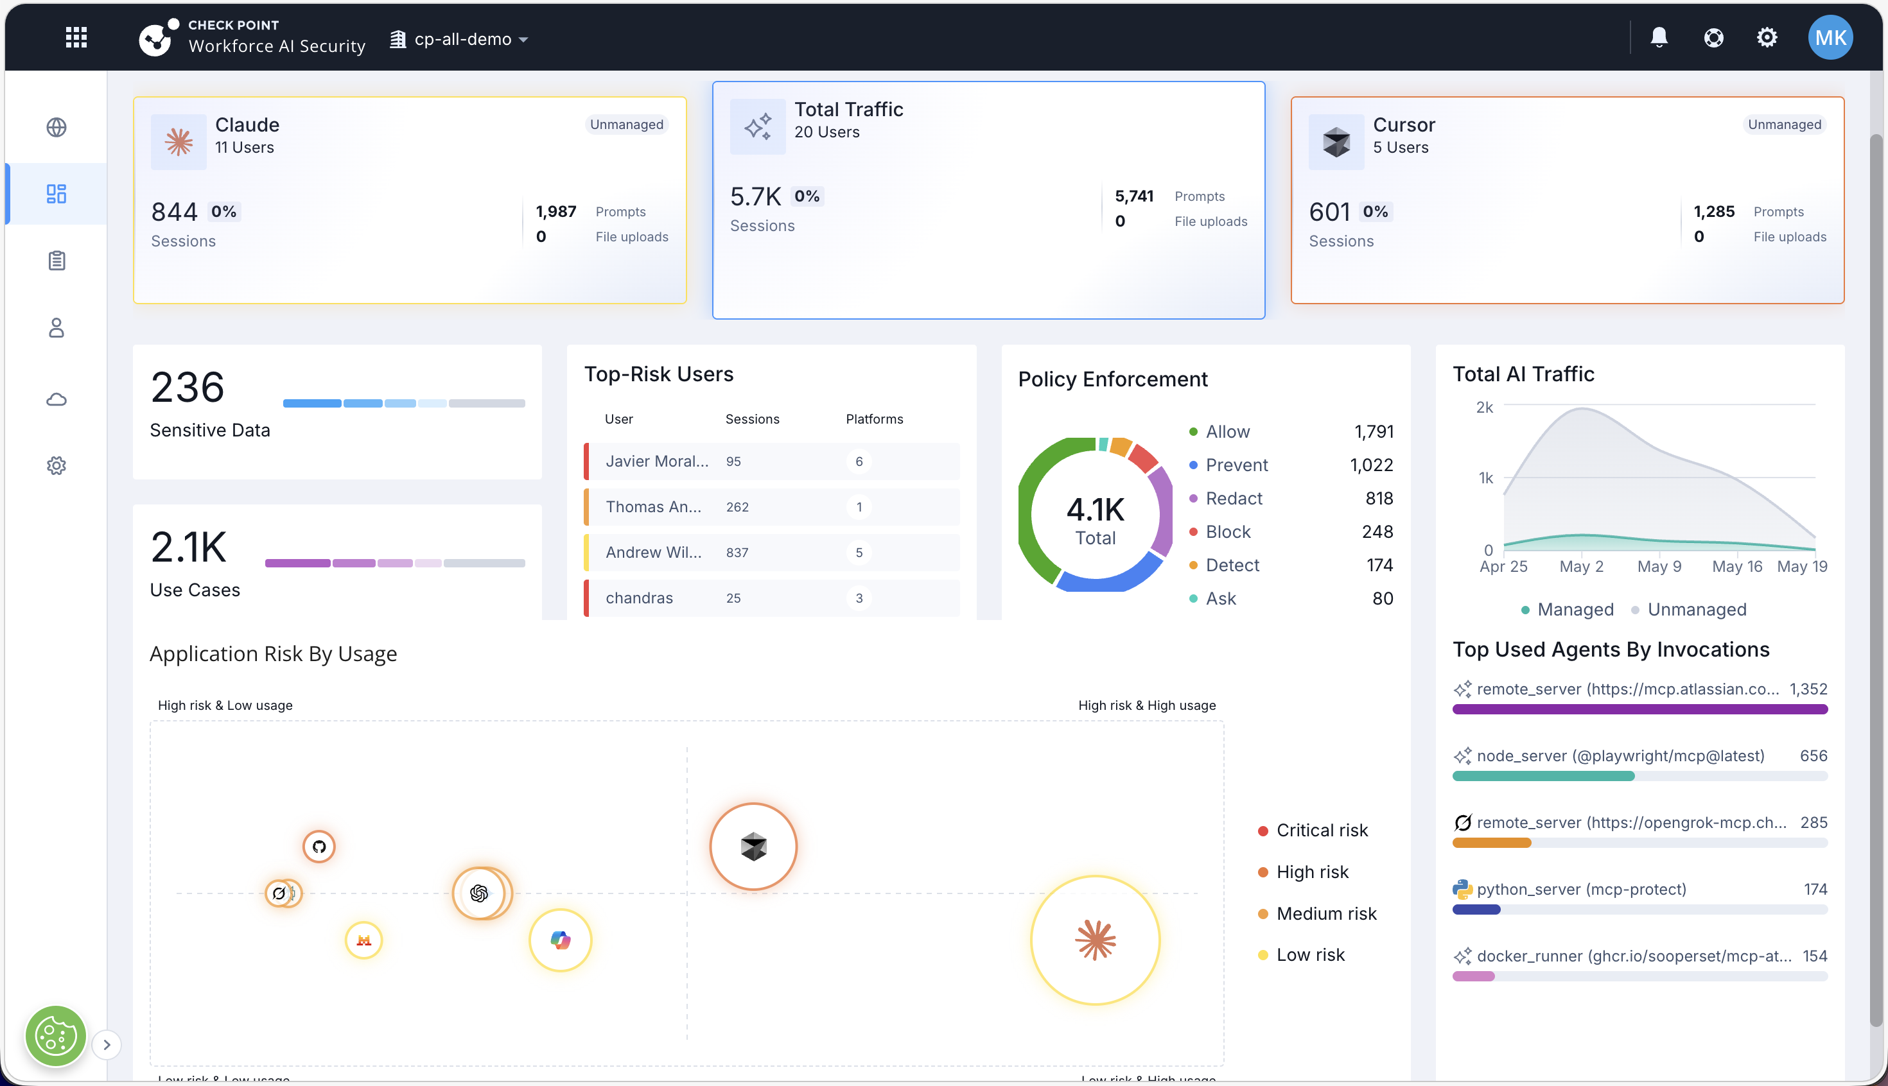Click the Unmanaged badge on Cursor card
The height and width of the screenshot is (1086, 1888).
(x=1785, y=125)
